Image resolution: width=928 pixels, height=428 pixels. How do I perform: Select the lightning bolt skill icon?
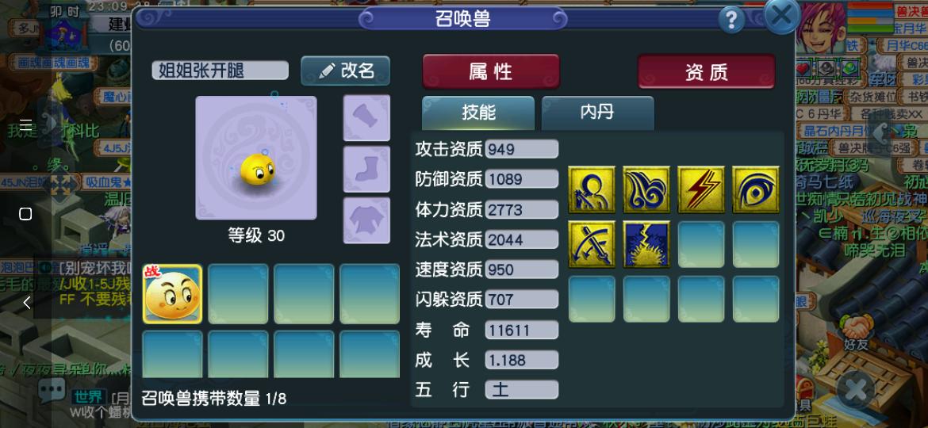(700, 189)
